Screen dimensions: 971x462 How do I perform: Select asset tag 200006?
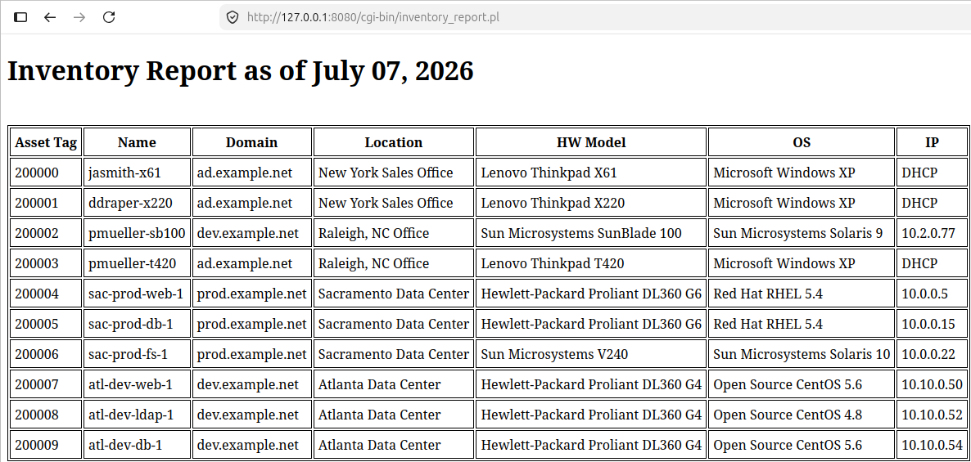pos(46,354)
